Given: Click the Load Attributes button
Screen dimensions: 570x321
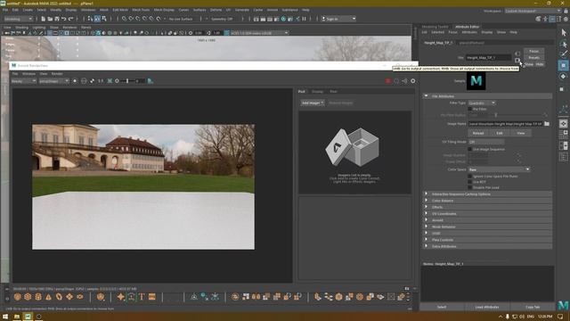Looking at the screenshot, I should (487, 307).
